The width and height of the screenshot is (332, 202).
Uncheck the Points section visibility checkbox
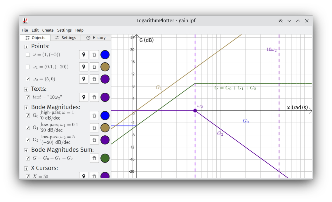point(26,46)
